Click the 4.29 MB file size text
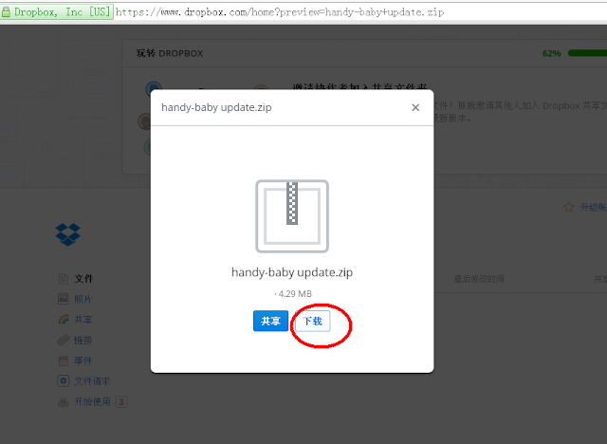The height and width of the screenshot is (444, 607). [293, 294]
